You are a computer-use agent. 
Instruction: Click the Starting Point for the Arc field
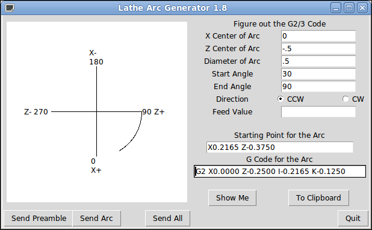coord(280,148)
